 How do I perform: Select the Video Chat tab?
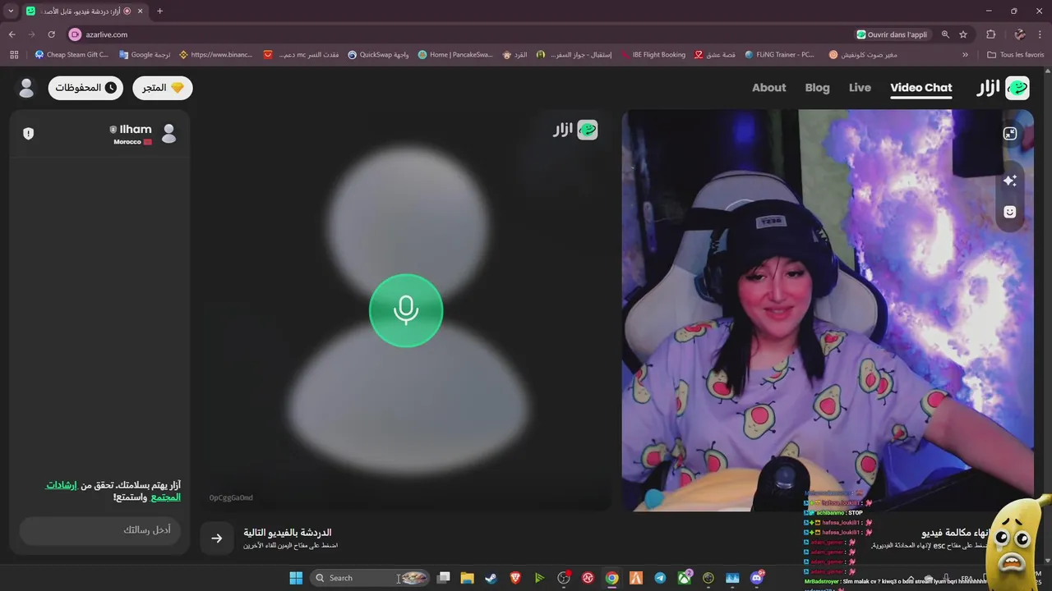pyautogui.click(x=921, y=88)
